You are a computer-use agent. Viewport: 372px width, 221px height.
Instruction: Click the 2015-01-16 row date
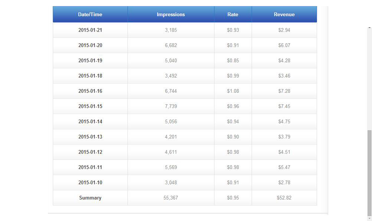90,91
